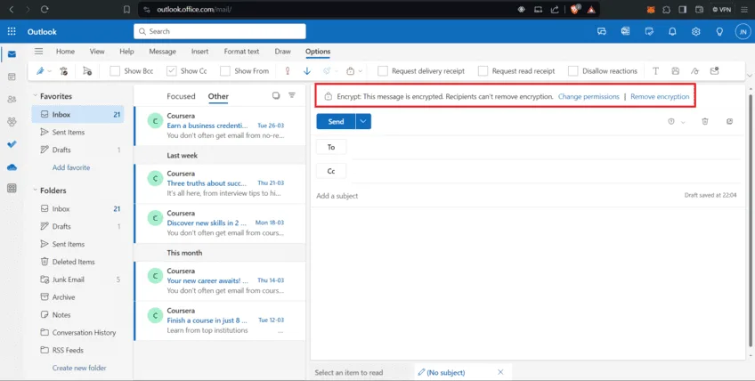Screen dimensions: 755x381
Task: Expand the Encrypt lock dropdown in ribbon
Action: pos(361,70)
